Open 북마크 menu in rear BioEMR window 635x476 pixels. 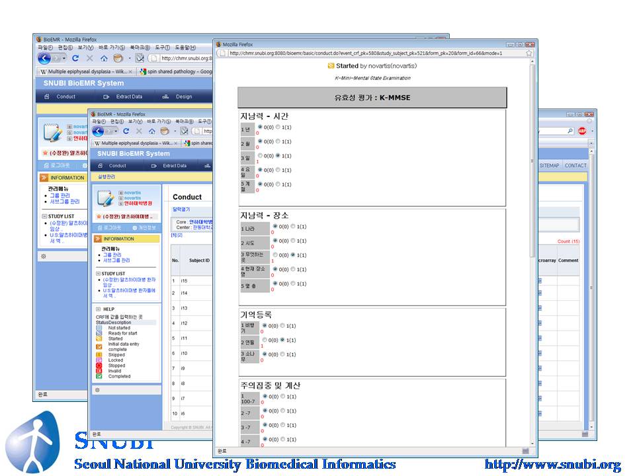(x=140, y=48)
